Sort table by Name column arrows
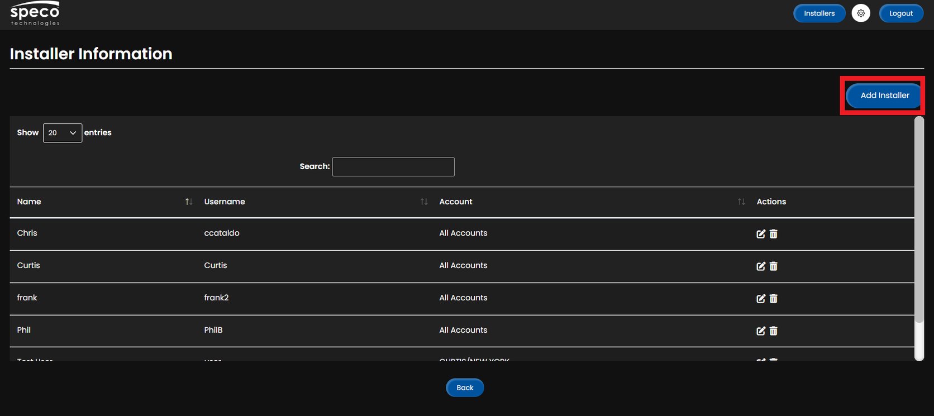Image resolution: width=934 pixels, height=416 pixels. 189,202
